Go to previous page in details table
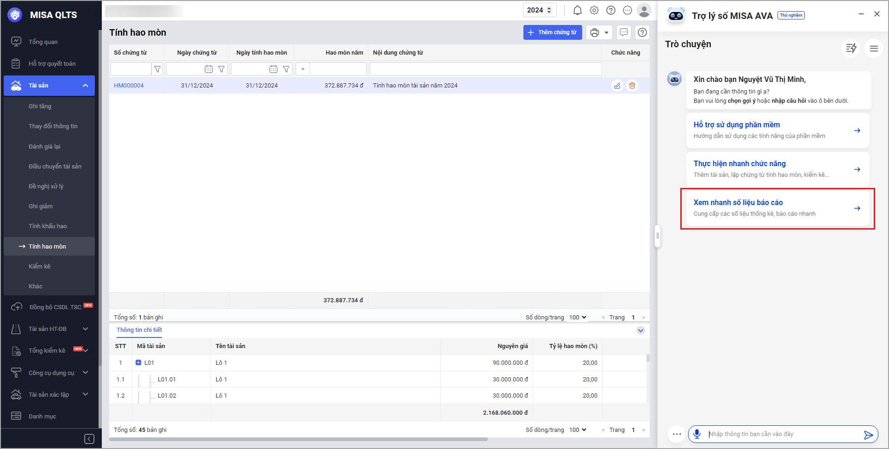The height and width of the screenshot is (449, 889). (603, 430)
